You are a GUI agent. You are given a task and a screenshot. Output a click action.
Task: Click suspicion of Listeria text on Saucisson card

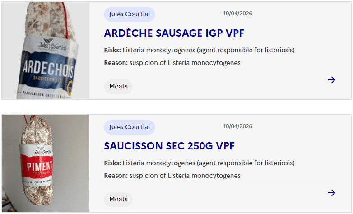click(185, 176)
